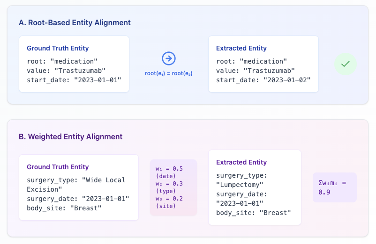Click the value "Trastuzumab" in Ground Truth card
376x244 pixels.
coord(66,71)
